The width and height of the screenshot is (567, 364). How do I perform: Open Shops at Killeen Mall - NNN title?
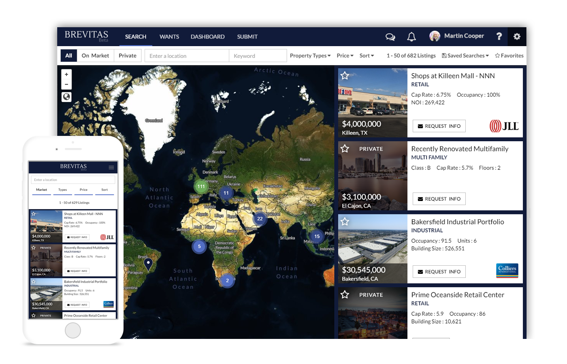tap(453, 76)
